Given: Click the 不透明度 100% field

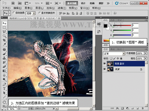Looking at the screenshot, I should click(140, 53).
